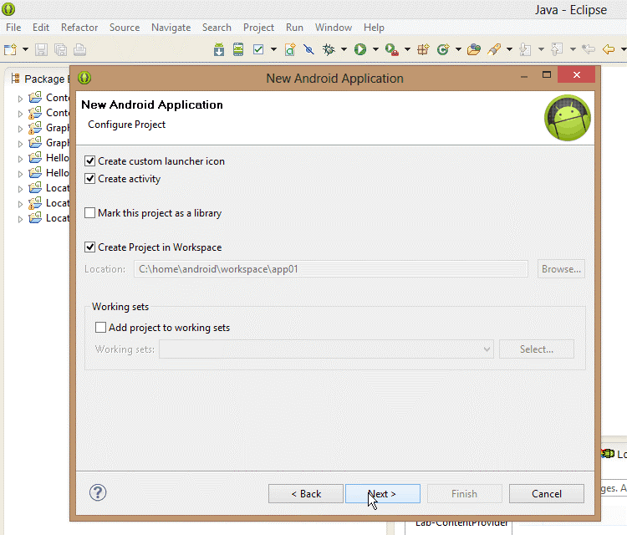
Task: Open the Android Virtual Device Manager icon
Action: 238,50
